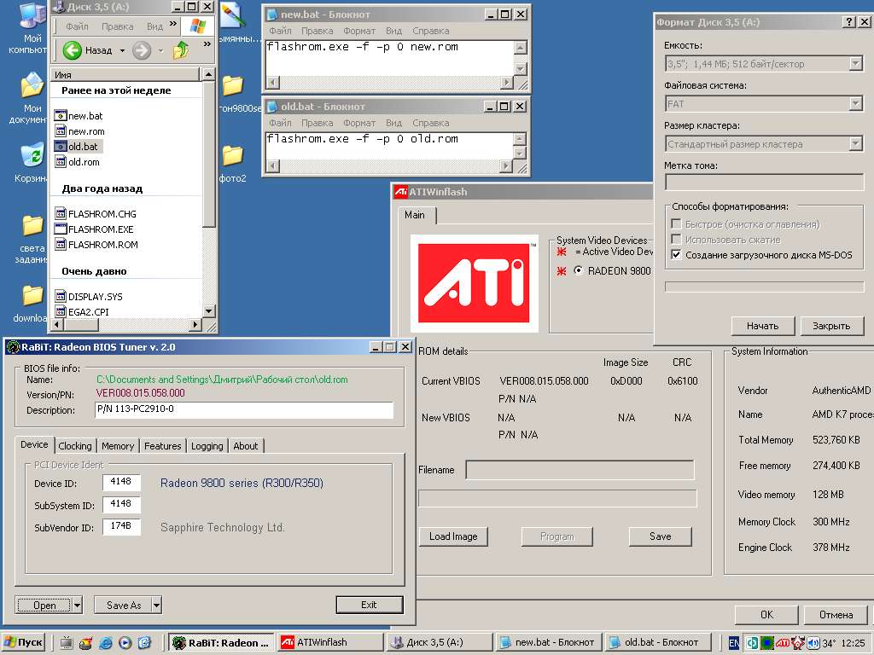Viewport: 874px width, 655px height.
Task: Open the Файл menu in disk A: window
Action: click(x=77, y=26)
